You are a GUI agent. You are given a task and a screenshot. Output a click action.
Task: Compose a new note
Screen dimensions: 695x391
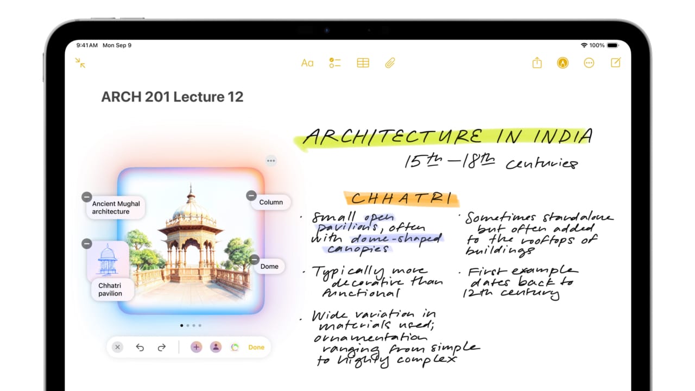[616, 62]
